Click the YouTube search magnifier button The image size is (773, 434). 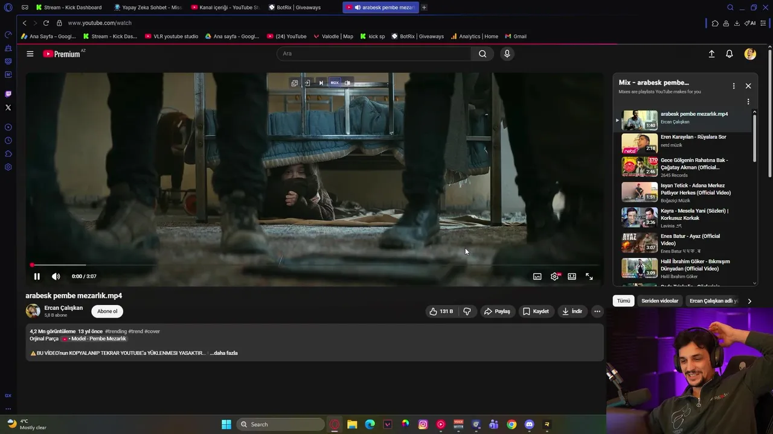pos(483,54)
